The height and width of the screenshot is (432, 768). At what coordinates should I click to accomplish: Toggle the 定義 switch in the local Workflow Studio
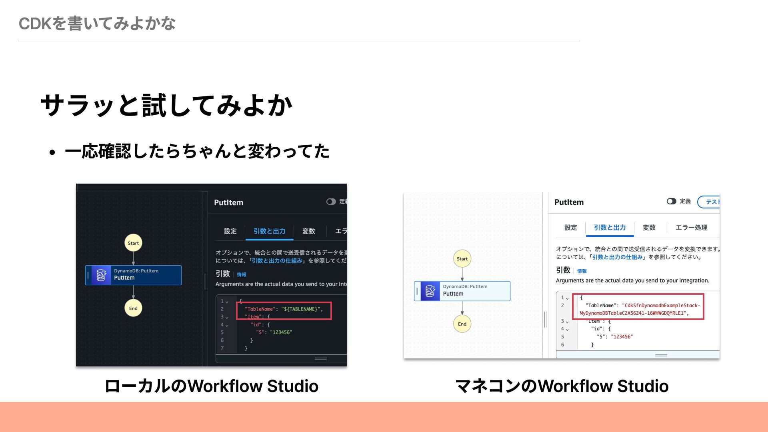[331, 202]
